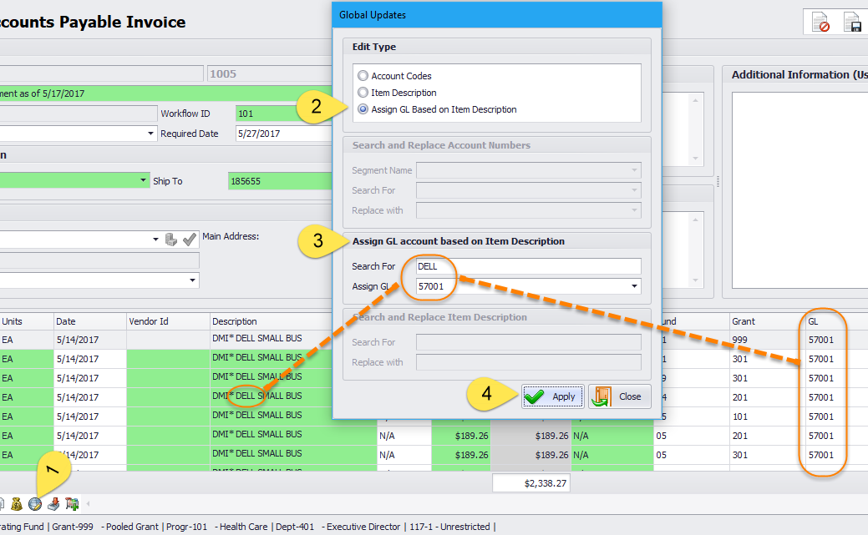
Task: Open the Required Date dropdown arrow
Action: point(151,134)
